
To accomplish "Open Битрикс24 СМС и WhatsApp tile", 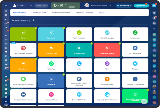I will tap(107, 96).
